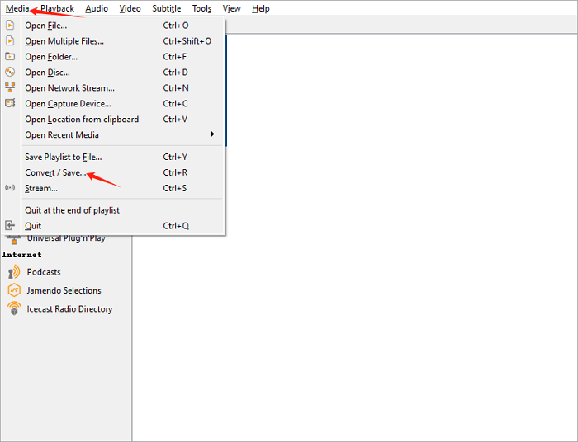The image size is (578, 442).
Task: Select Jamendo Selections in the sidebar
Action: (x=64, y=290)
